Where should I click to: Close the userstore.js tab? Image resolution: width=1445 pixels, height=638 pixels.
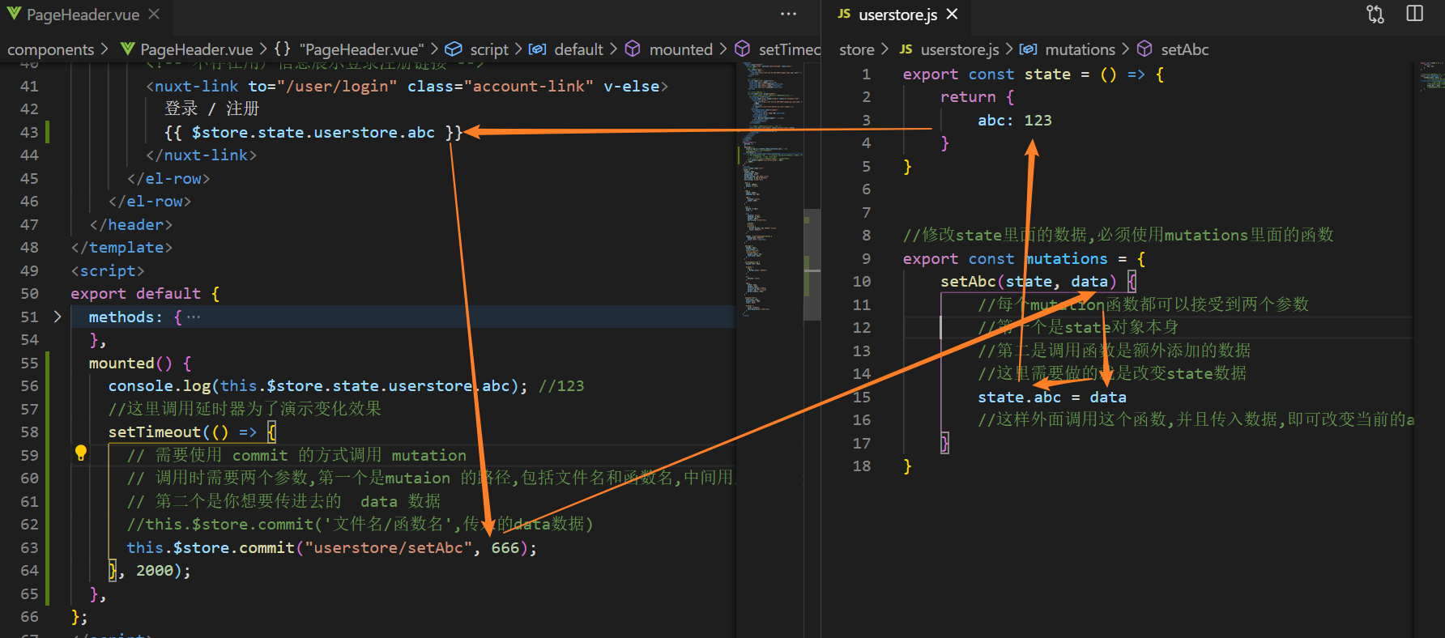pyautogui.click(x=953, y=15)
